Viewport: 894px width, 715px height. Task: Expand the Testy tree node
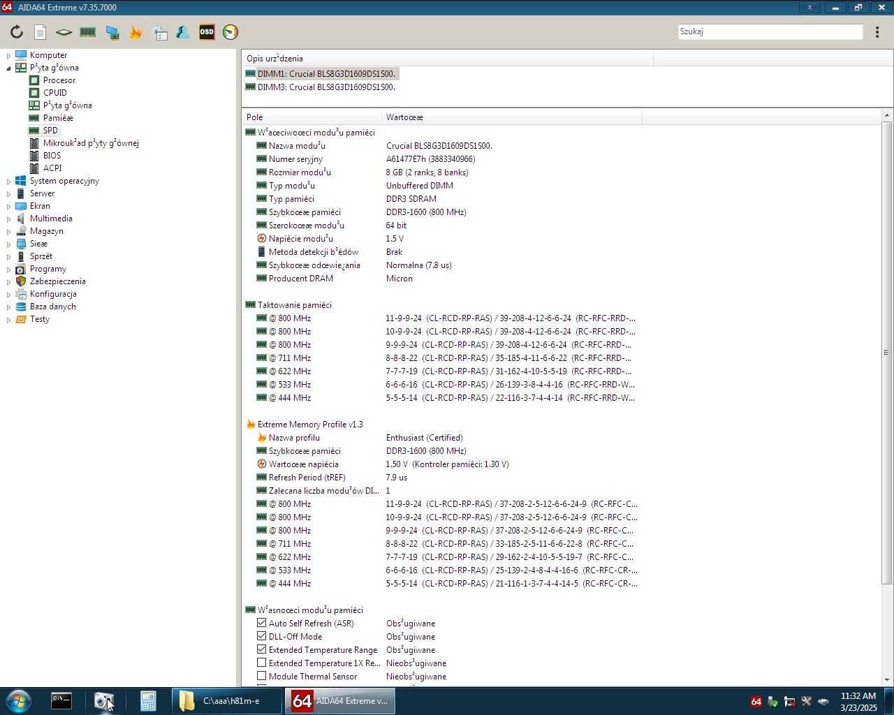point(8,319)
